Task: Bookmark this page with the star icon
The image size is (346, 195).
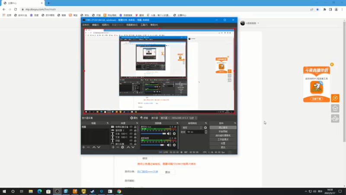Action: 317,10
